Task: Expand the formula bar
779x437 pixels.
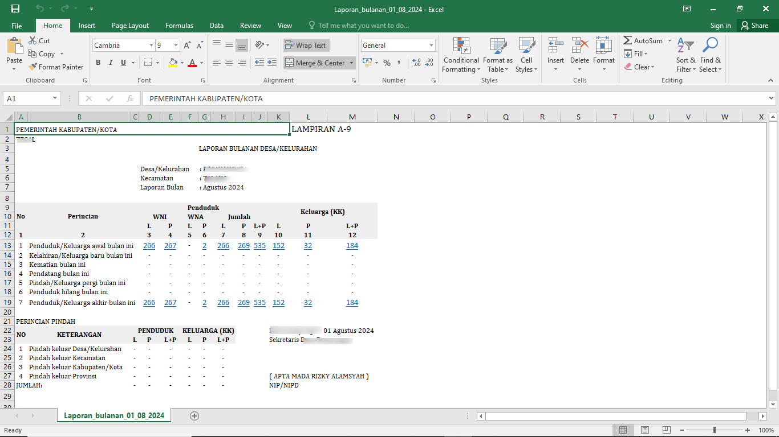Action: coord(771,98)
